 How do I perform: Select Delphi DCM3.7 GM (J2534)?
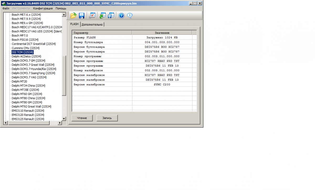coord(29,61)
